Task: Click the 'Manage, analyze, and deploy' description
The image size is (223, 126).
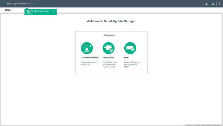Action: coord(132,65)
